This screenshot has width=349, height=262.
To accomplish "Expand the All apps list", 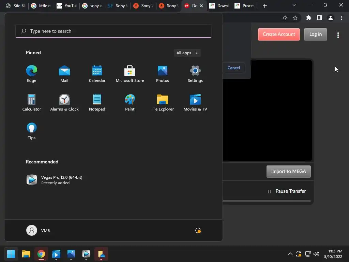I will [x=187, y=53].
